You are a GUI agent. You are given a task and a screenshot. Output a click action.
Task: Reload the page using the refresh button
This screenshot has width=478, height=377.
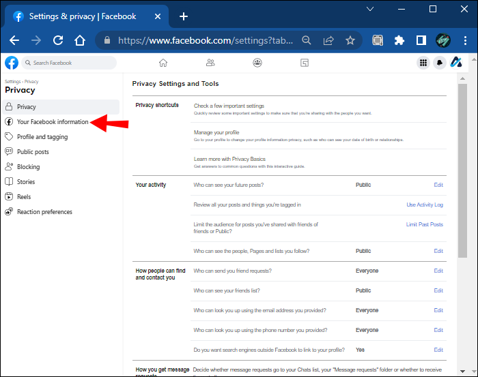58,40
